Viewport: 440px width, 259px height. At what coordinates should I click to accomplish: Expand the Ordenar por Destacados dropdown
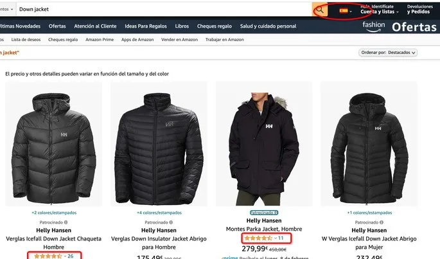(x=388, y=53)
